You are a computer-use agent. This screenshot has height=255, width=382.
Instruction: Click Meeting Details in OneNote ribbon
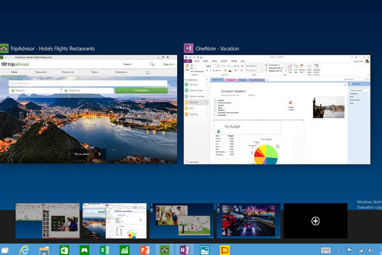point(316,69)
